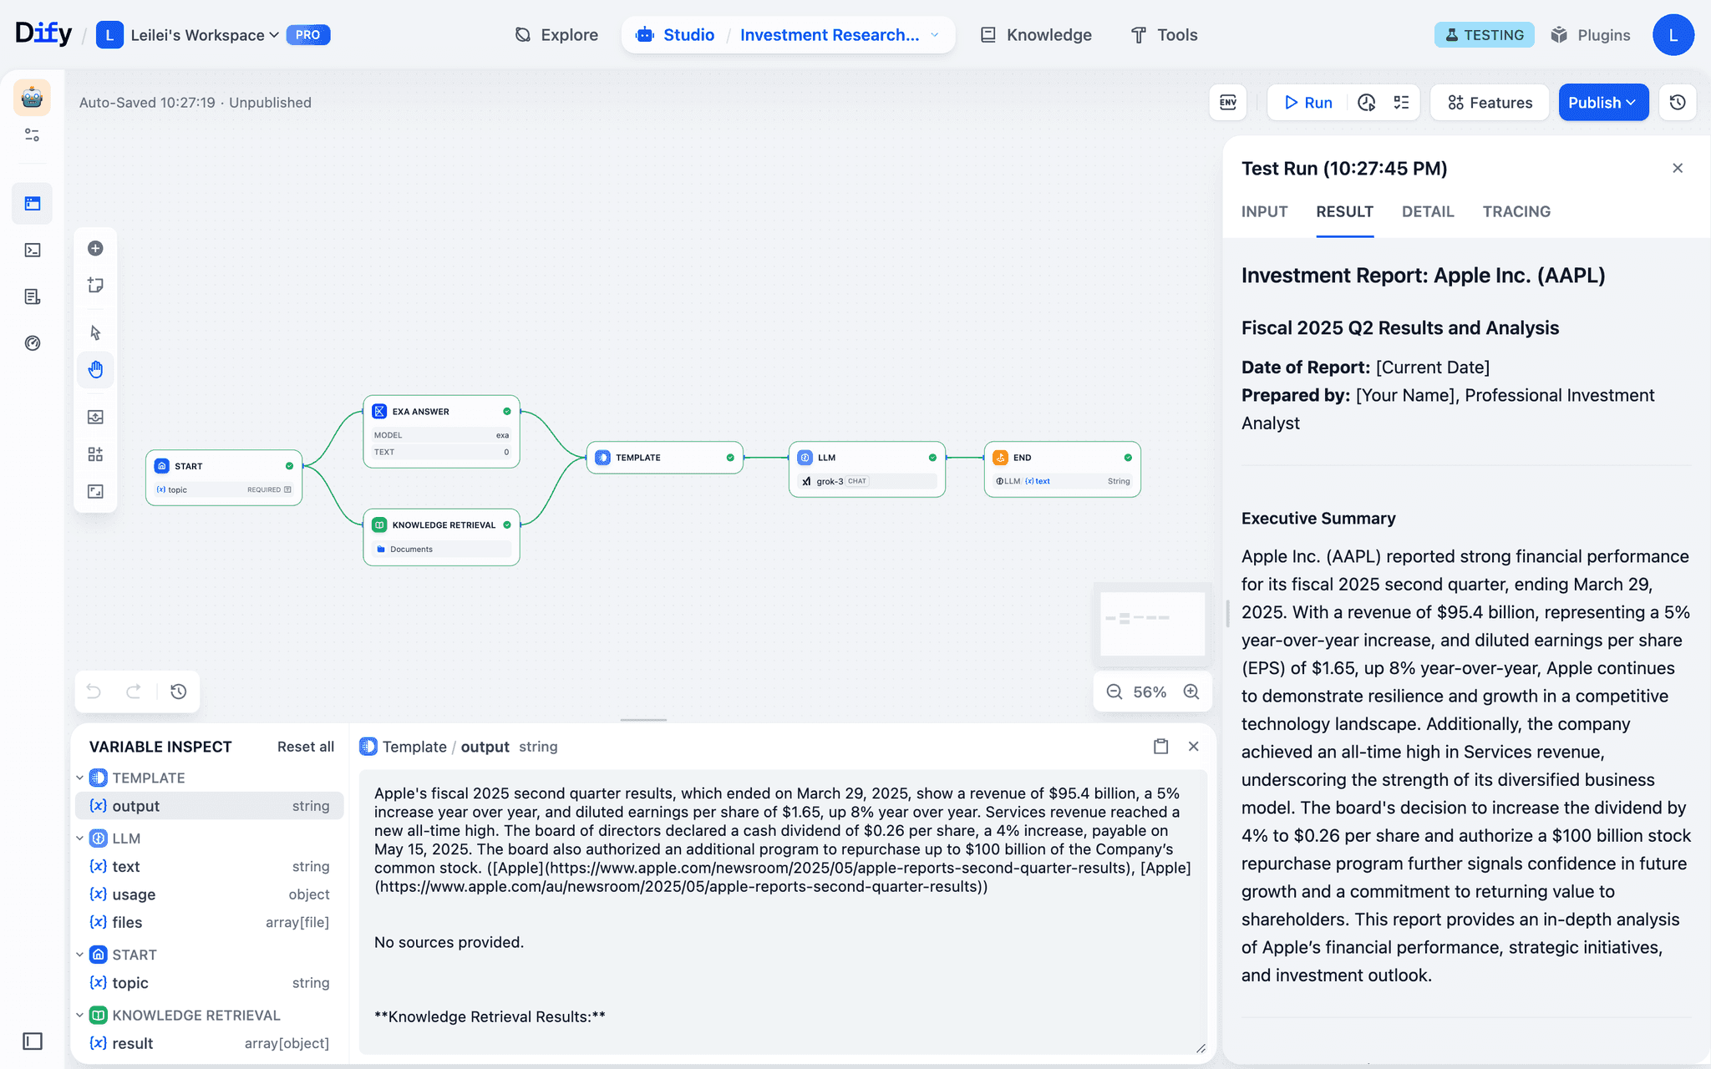
Task: Open the Publish dropdown
Action: (1602, 102)
